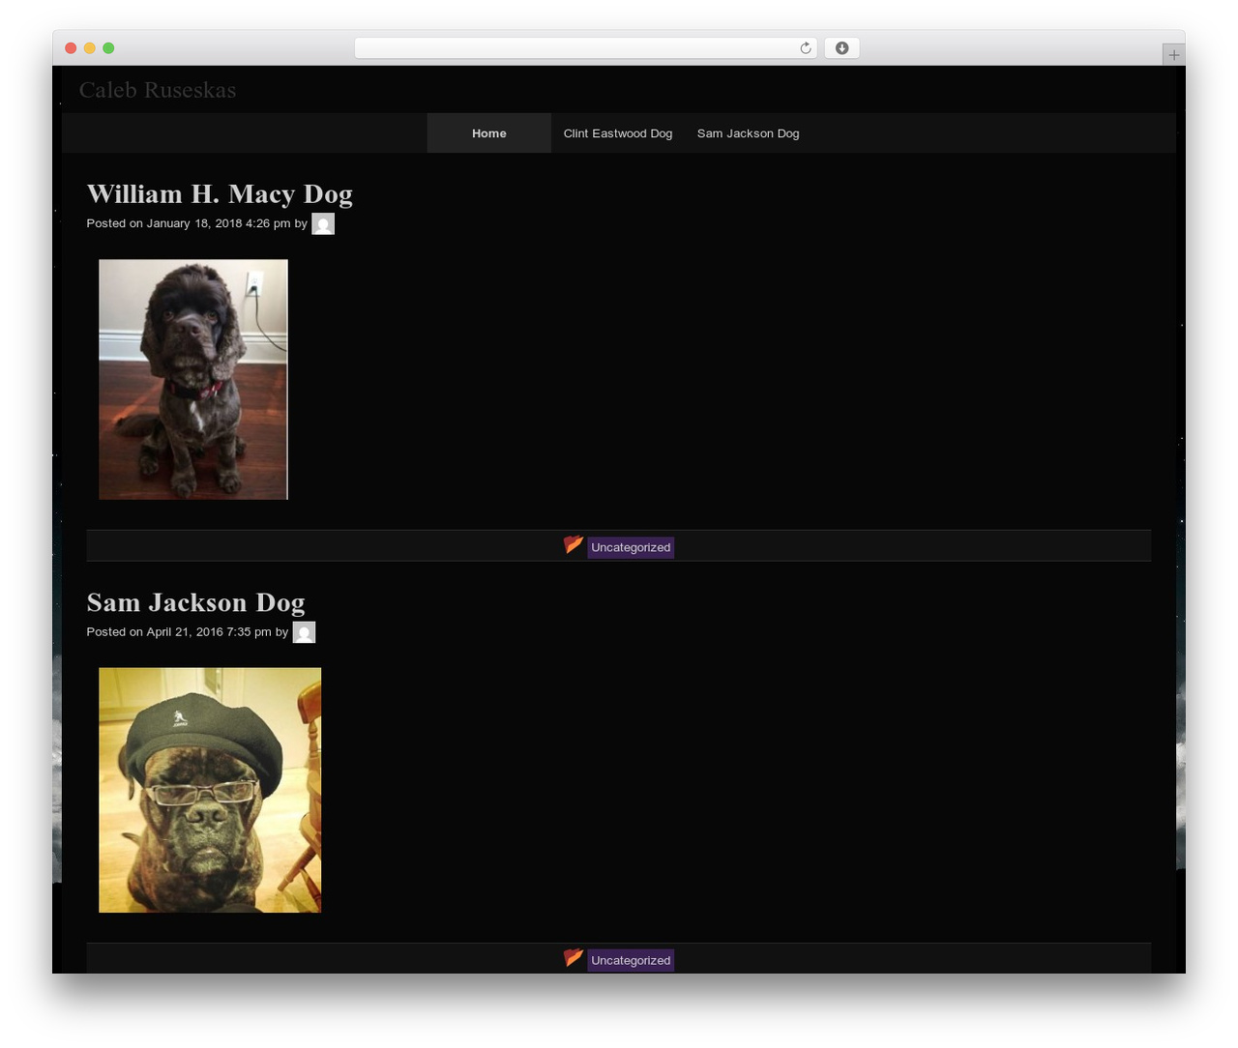View the William H. Macy Dog photo
Image resolution: width=1238 pixels, height=1048 pixels.
point(193,379)
